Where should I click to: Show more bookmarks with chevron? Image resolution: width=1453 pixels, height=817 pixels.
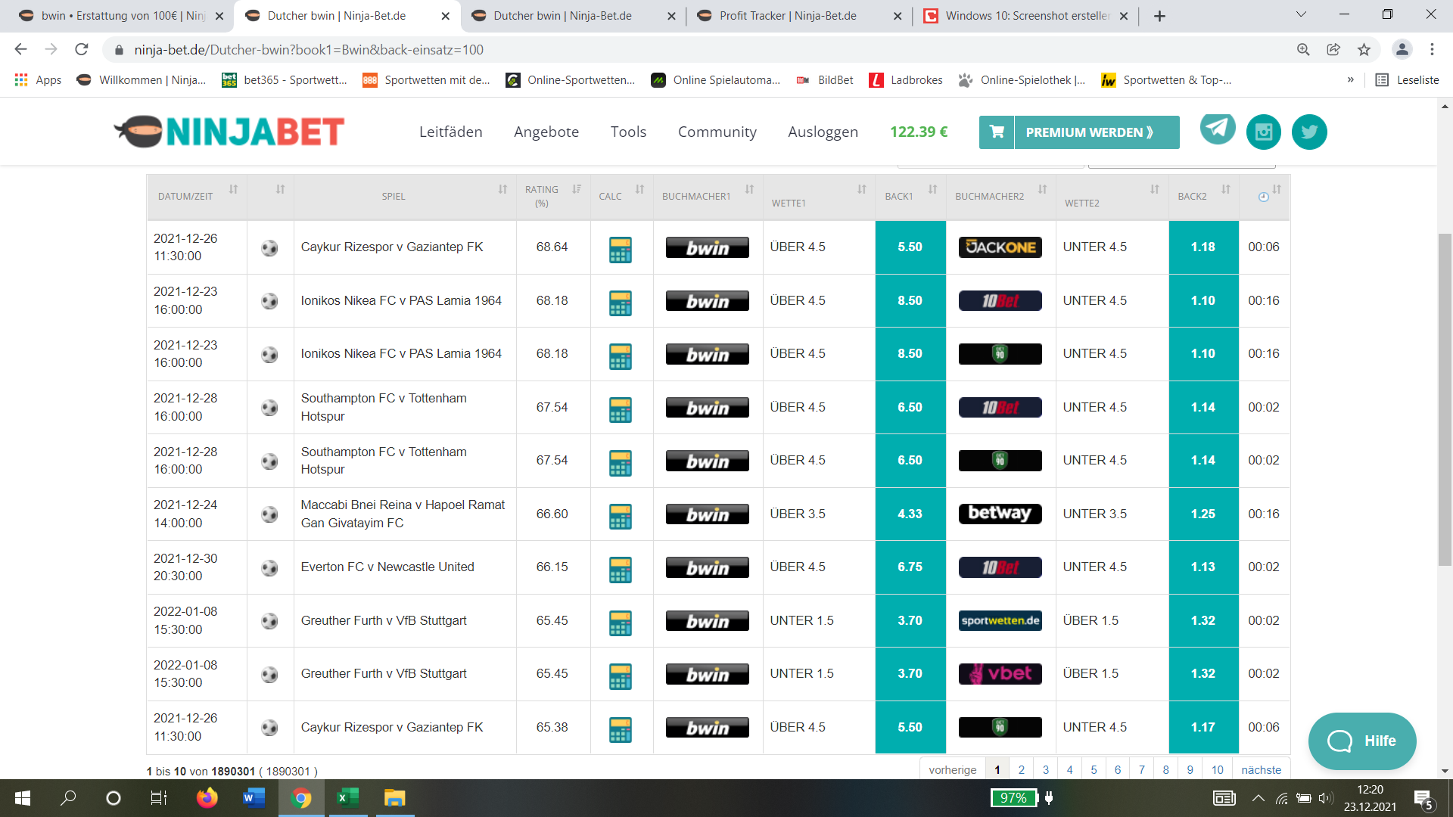pyautogui.click(x=1350, y=80)
